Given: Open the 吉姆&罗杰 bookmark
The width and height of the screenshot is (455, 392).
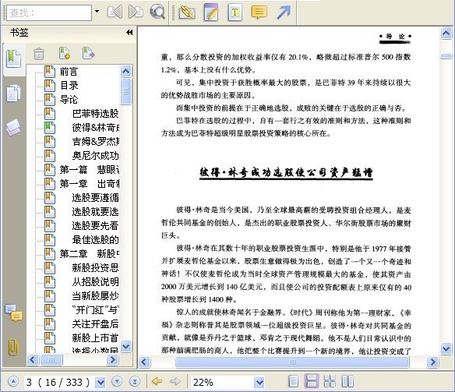Looking at the screenshot, I should tap(96, 142).
